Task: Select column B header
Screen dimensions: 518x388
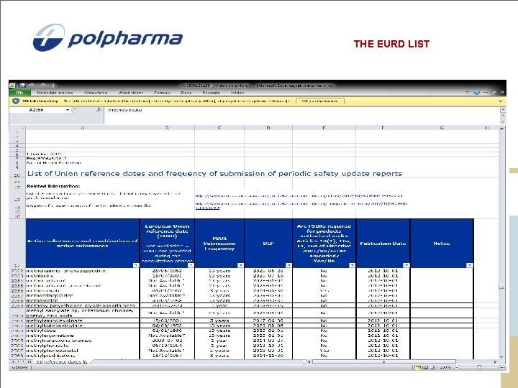Action: coord(167,128)
